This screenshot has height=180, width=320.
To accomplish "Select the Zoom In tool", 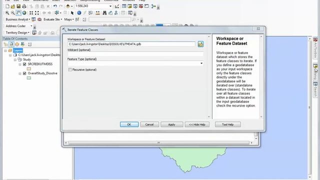I will [x=7, y=13].
